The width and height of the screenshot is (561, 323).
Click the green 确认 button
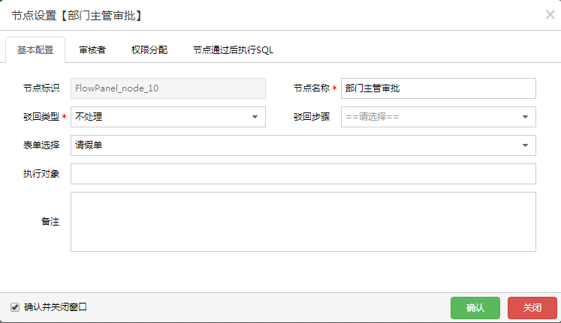tap(475, 308)
